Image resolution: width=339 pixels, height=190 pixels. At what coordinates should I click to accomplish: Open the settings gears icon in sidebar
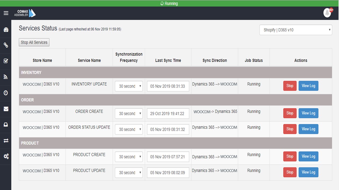point(6,156)
